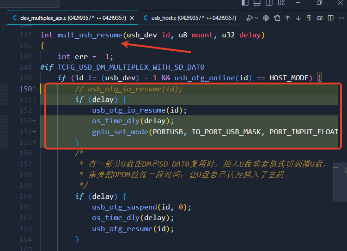This screenshot has height=251, width=347.
Task: Click the debug run play icon
Action: click(250, 18)
